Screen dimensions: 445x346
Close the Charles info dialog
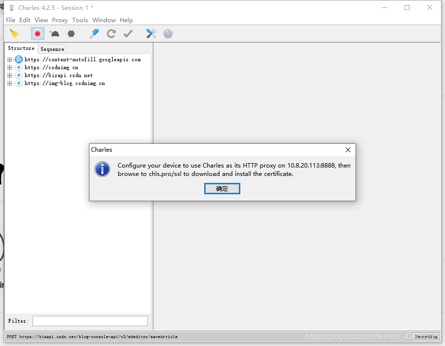click(348, 150)
